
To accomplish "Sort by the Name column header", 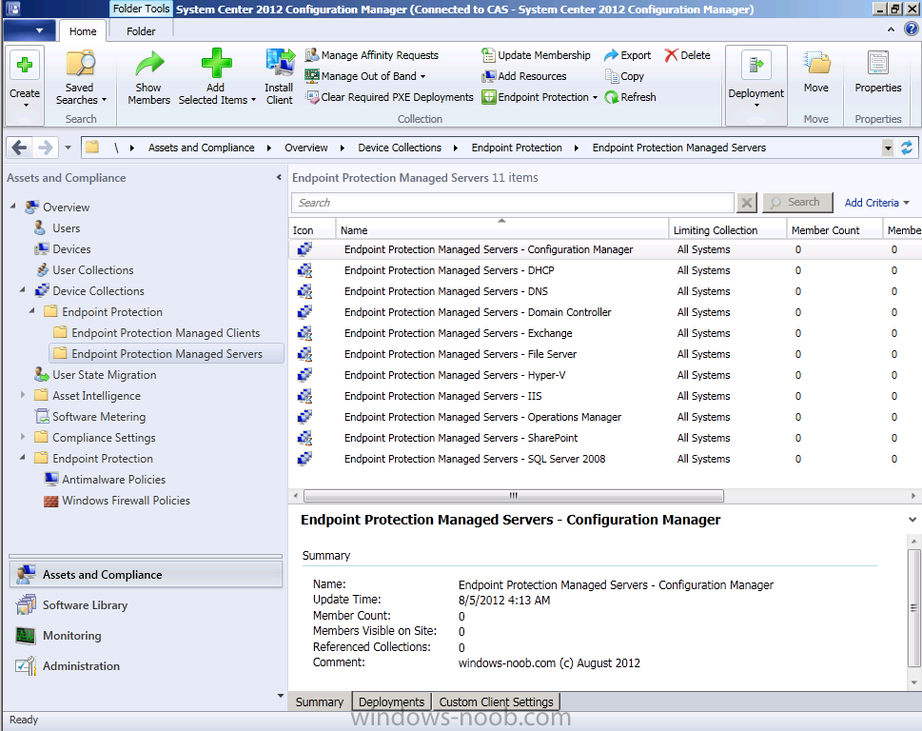I will (501, 230).
